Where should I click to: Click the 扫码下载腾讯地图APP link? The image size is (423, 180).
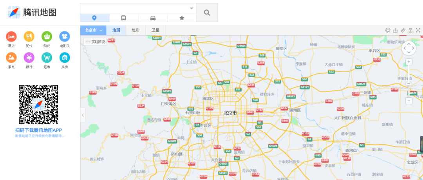(38, 130)
